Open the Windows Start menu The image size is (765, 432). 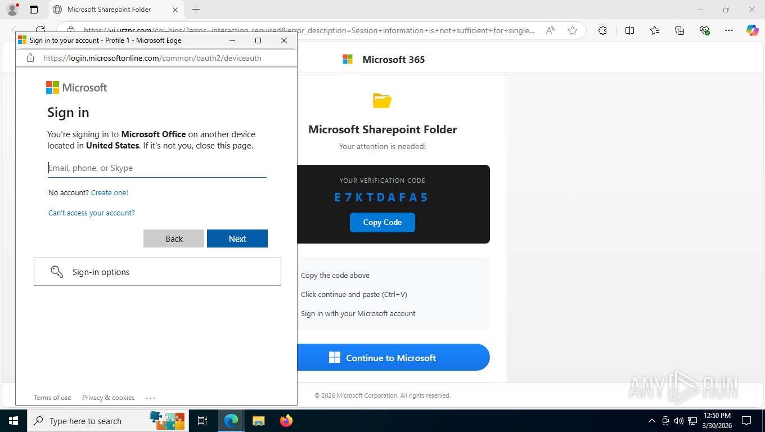pos(13,421)
